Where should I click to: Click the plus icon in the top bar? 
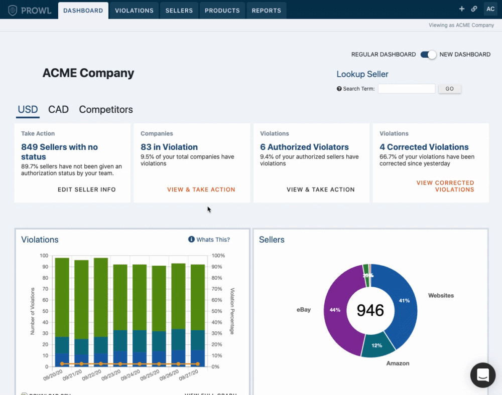(x=461, y=9)
